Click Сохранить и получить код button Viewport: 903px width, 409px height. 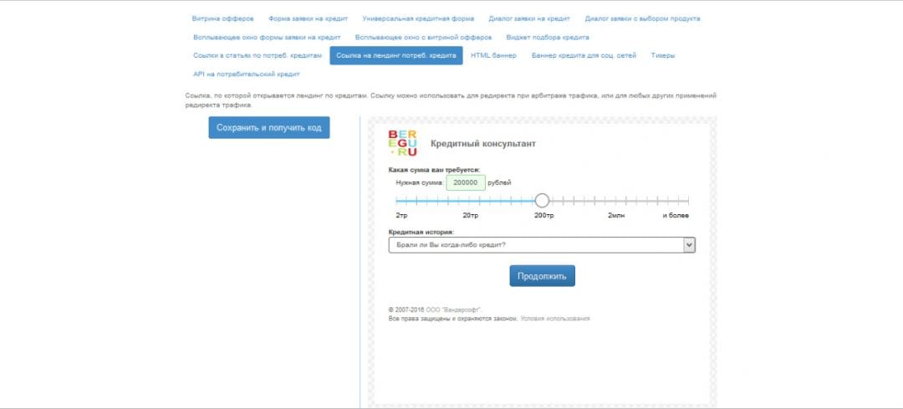pyautogui.click(x=269, y=128)
